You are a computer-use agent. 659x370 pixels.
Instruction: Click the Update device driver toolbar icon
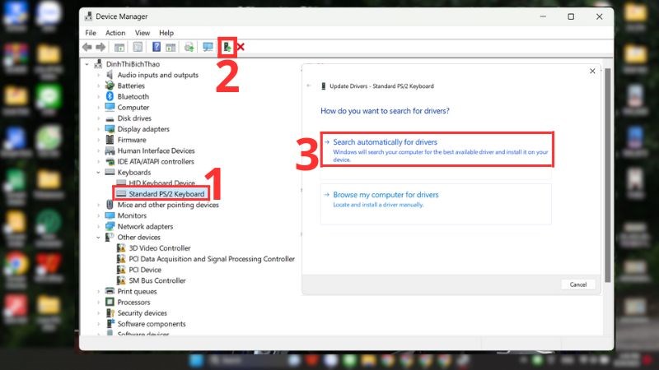tap(227, 47)
